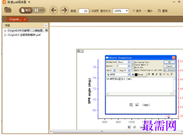Viewport: 183px width, 137px height.
Task: Open the Black font color picker
Action: click(139, 74)
